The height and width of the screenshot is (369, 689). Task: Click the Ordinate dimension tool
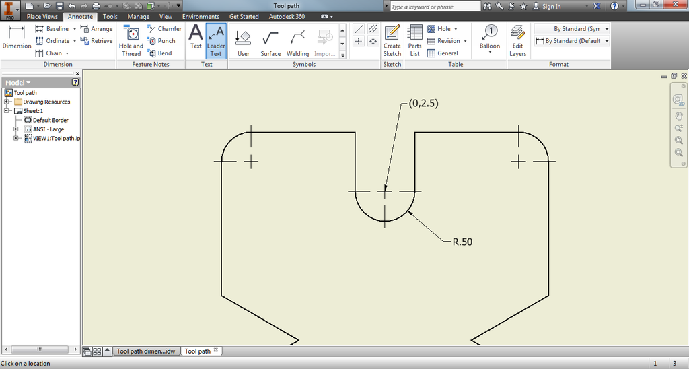click(x=52, y=41)
